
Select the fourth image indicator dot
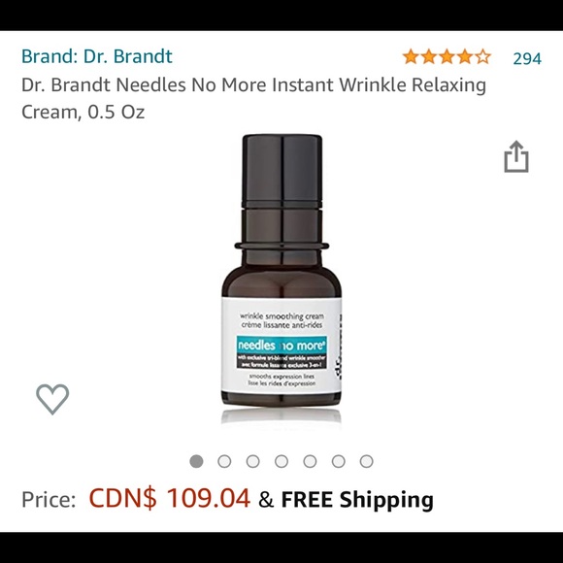point(281,461)
